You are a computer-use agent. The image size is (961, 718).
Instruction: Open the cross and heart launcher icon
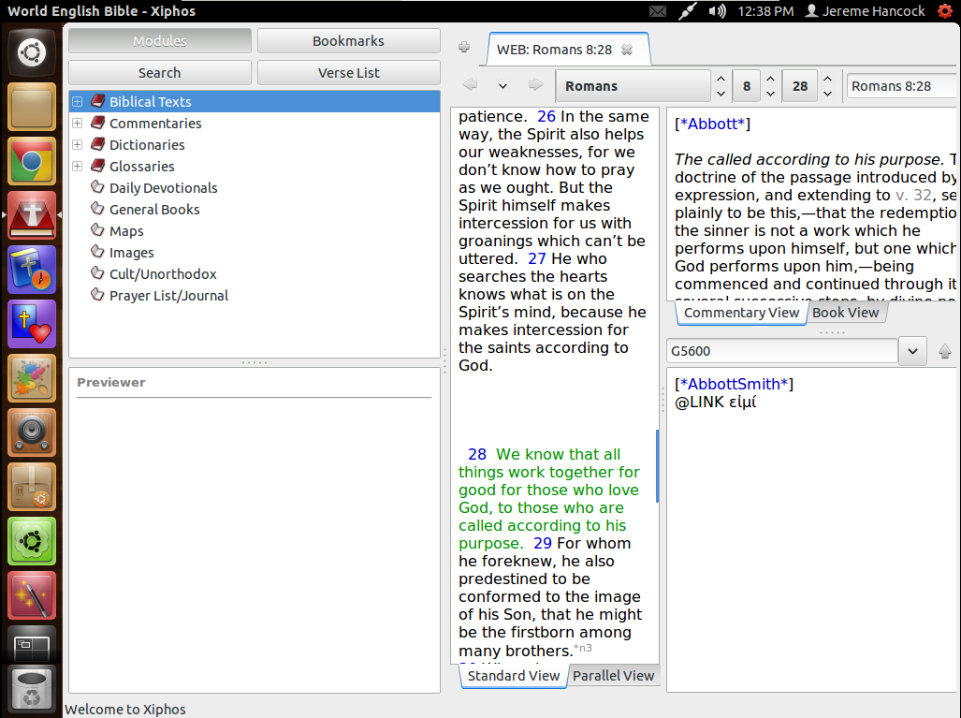click(x=31, y=324)
